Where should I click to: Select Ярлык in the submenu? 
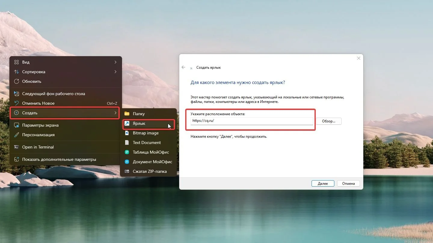click(148, 123)
